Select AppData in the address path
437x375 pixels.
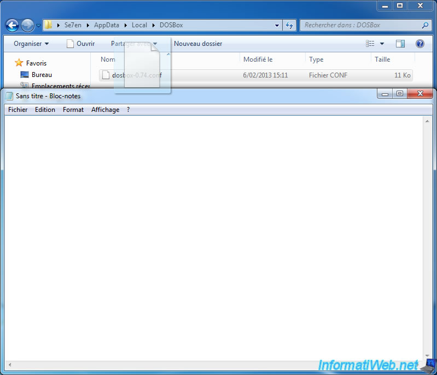point(107,25)
